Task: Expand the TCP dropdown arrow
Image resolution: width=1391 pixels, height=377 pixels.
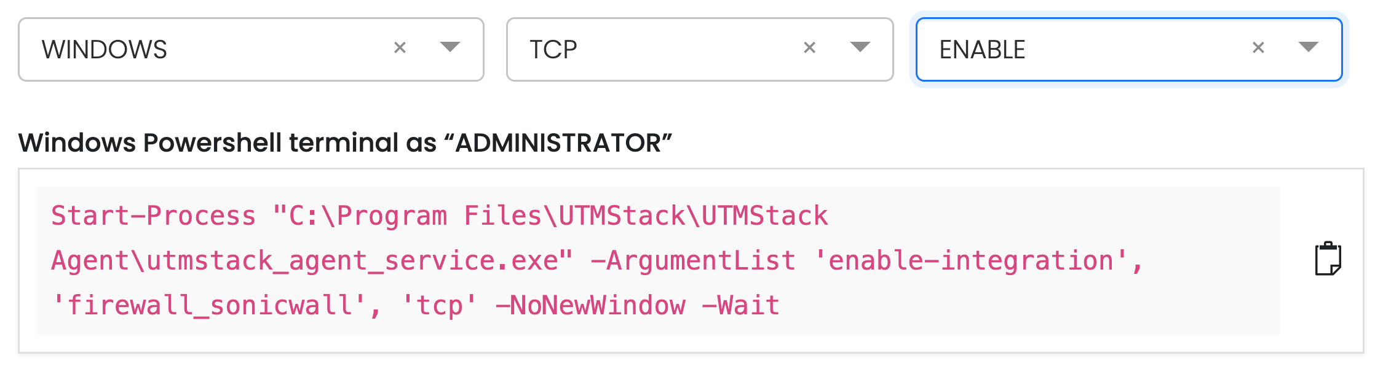Action: click(860, 47)
